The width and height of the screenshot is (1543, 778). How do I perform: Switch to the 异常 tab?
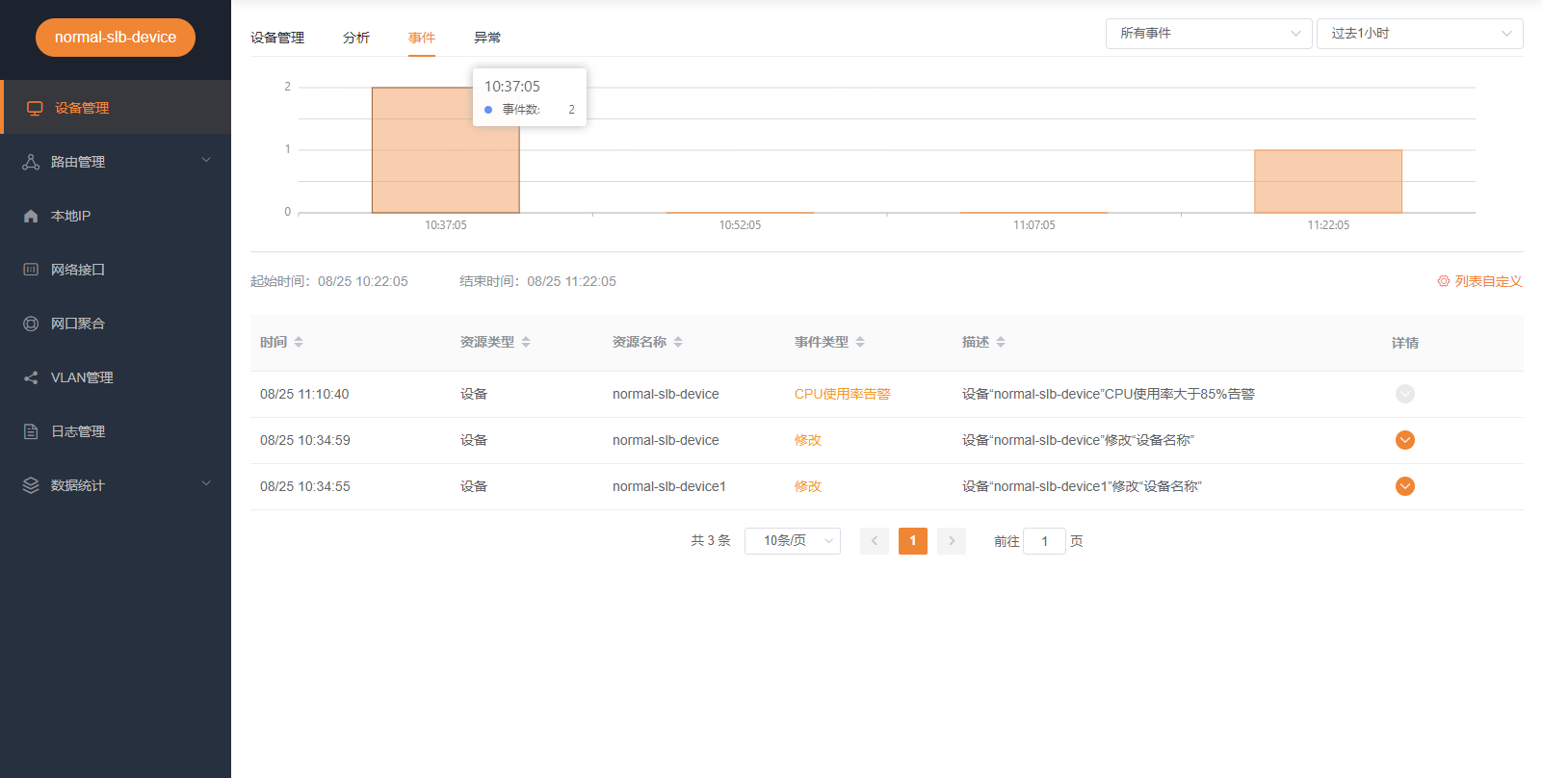tap(487, 38)
